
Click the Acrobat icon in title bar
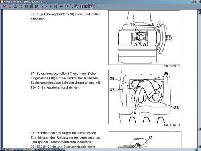(x=2, y=2)
